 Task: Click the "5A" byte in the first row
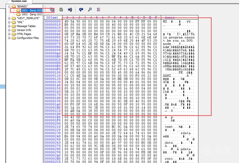(x=72, y=22)
